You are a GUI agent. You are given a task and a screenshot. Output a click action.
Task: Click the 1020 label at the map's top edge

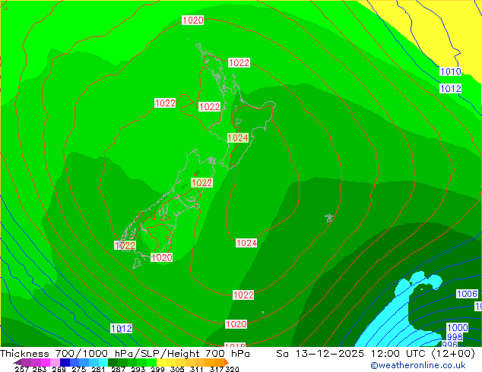[193, 20]
